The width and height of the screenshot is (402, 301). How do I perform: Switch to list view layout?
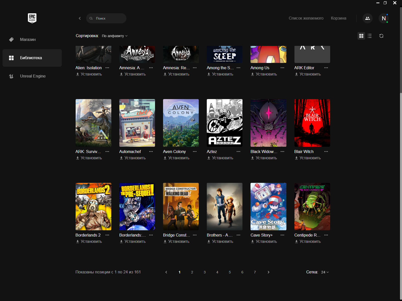370,36
